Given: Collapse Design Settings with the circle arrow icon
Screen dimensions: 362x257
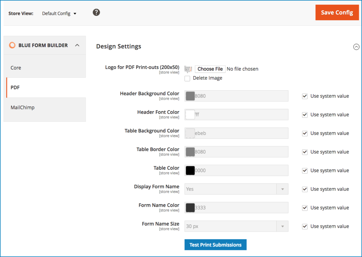Looking at the screenshot, I should coord(356,47).
